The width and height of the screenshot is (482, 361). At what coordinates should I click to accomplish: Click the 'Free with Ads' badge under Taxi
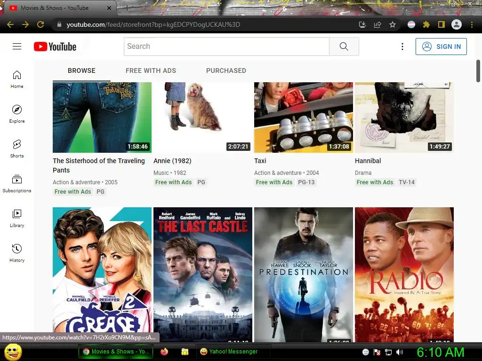point(274,182)
